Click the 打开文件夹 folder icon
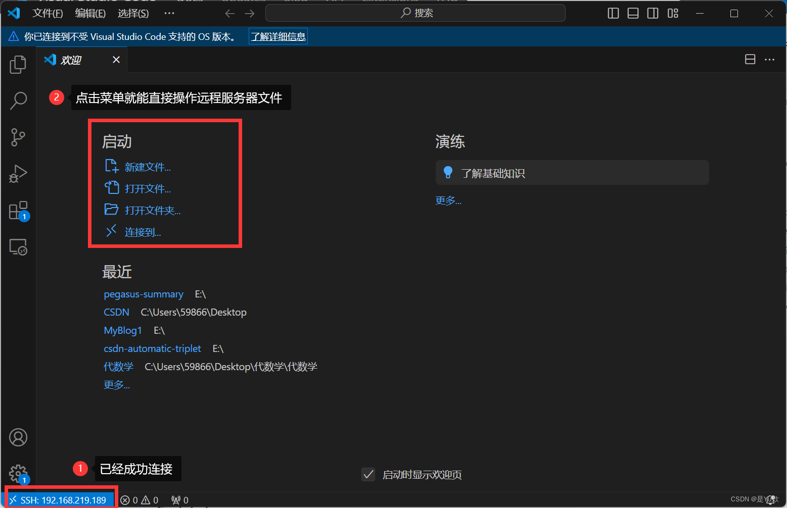787x508 pixels. point(111,209)
